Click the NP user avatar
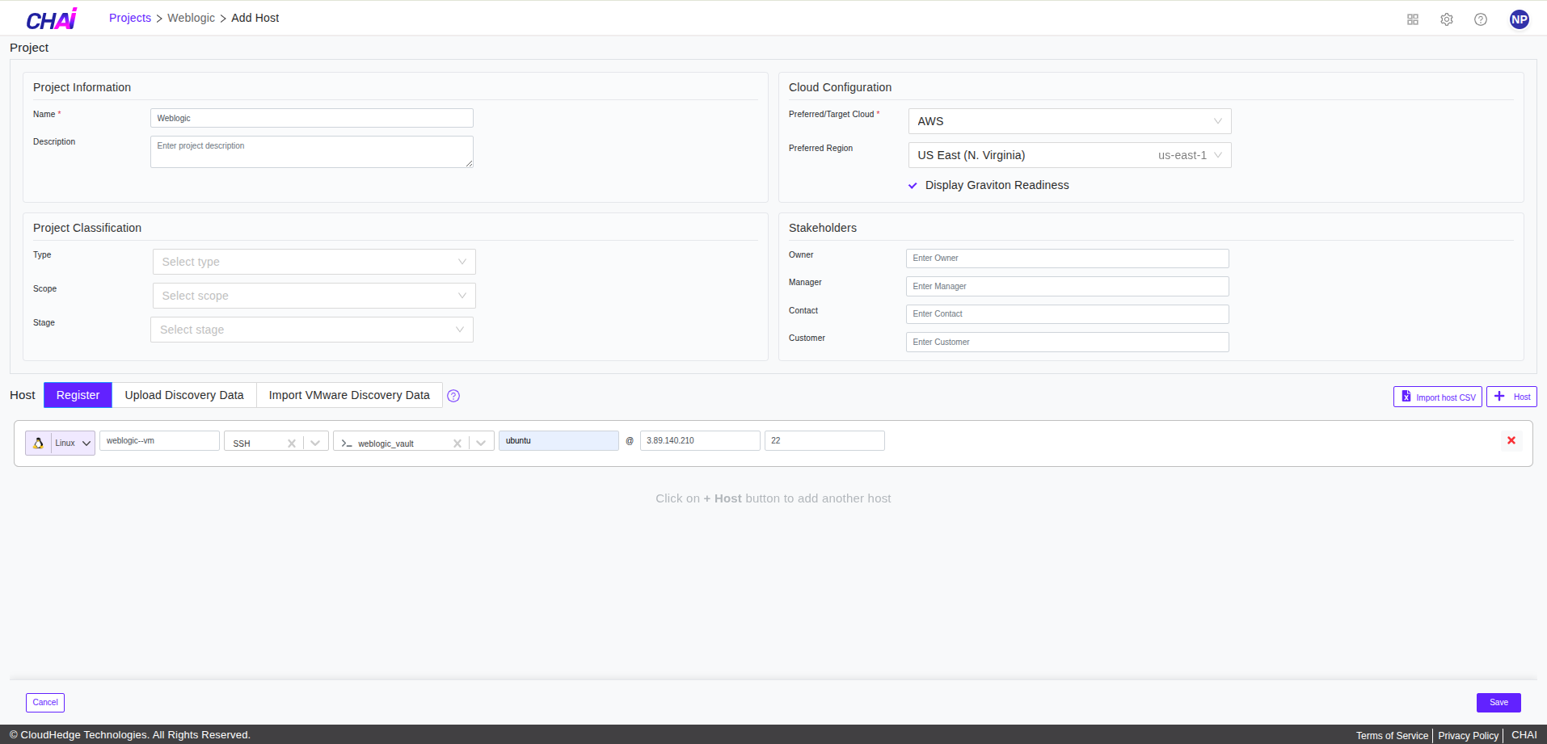 (x=1519, y=19)
